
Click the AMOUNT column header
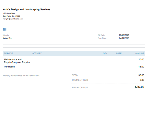(140, 53)
